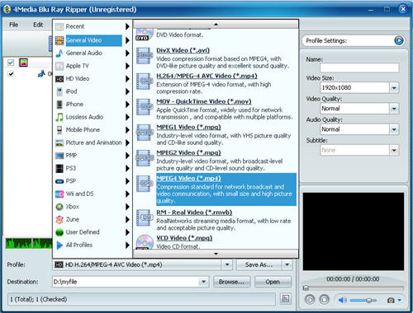The image size is (413, 313).
Task: Click the H.264/MPEG-4 AVC format icon
Action: pyautogui.click(x=145, y=82)
